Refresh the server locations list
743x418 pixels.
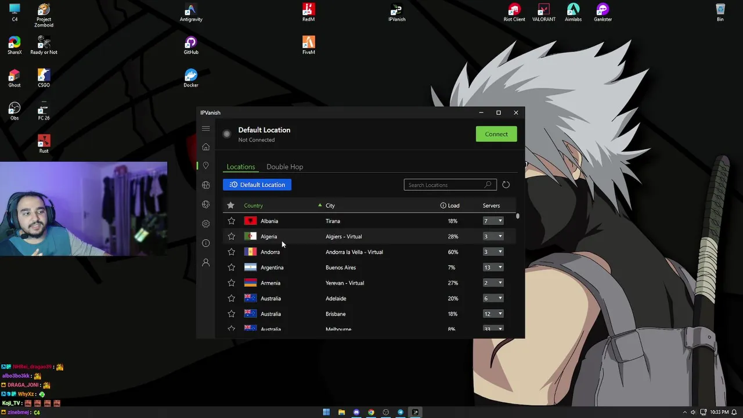[x=506, y=185]
